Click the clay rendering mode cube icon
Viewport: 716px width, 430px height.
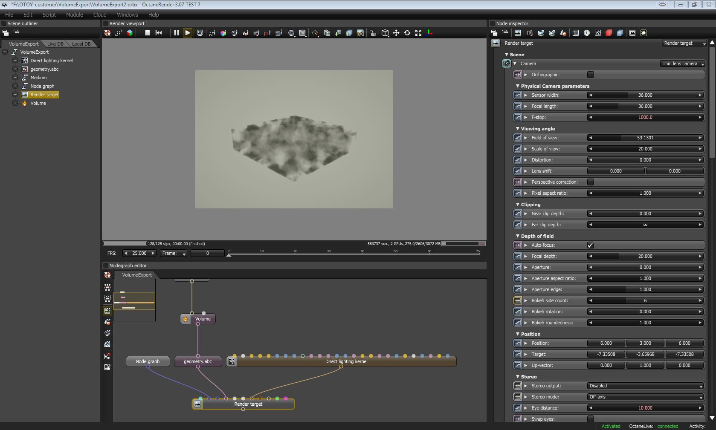click(130, 33)
